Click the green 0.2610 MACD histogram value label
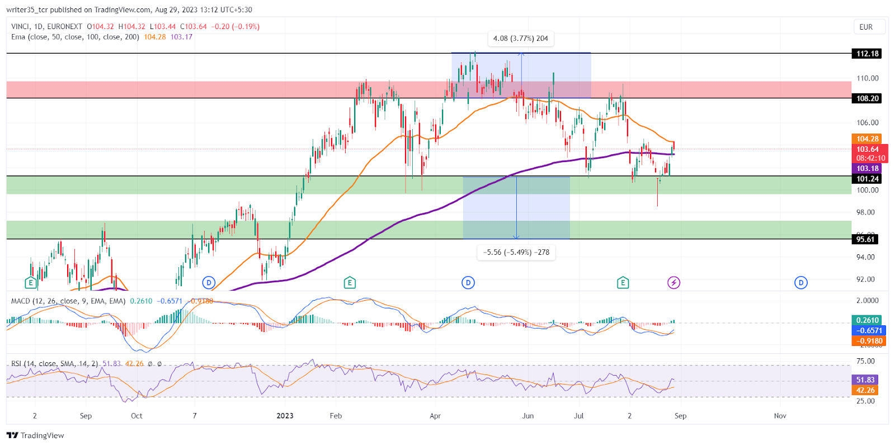 [867, 320]
